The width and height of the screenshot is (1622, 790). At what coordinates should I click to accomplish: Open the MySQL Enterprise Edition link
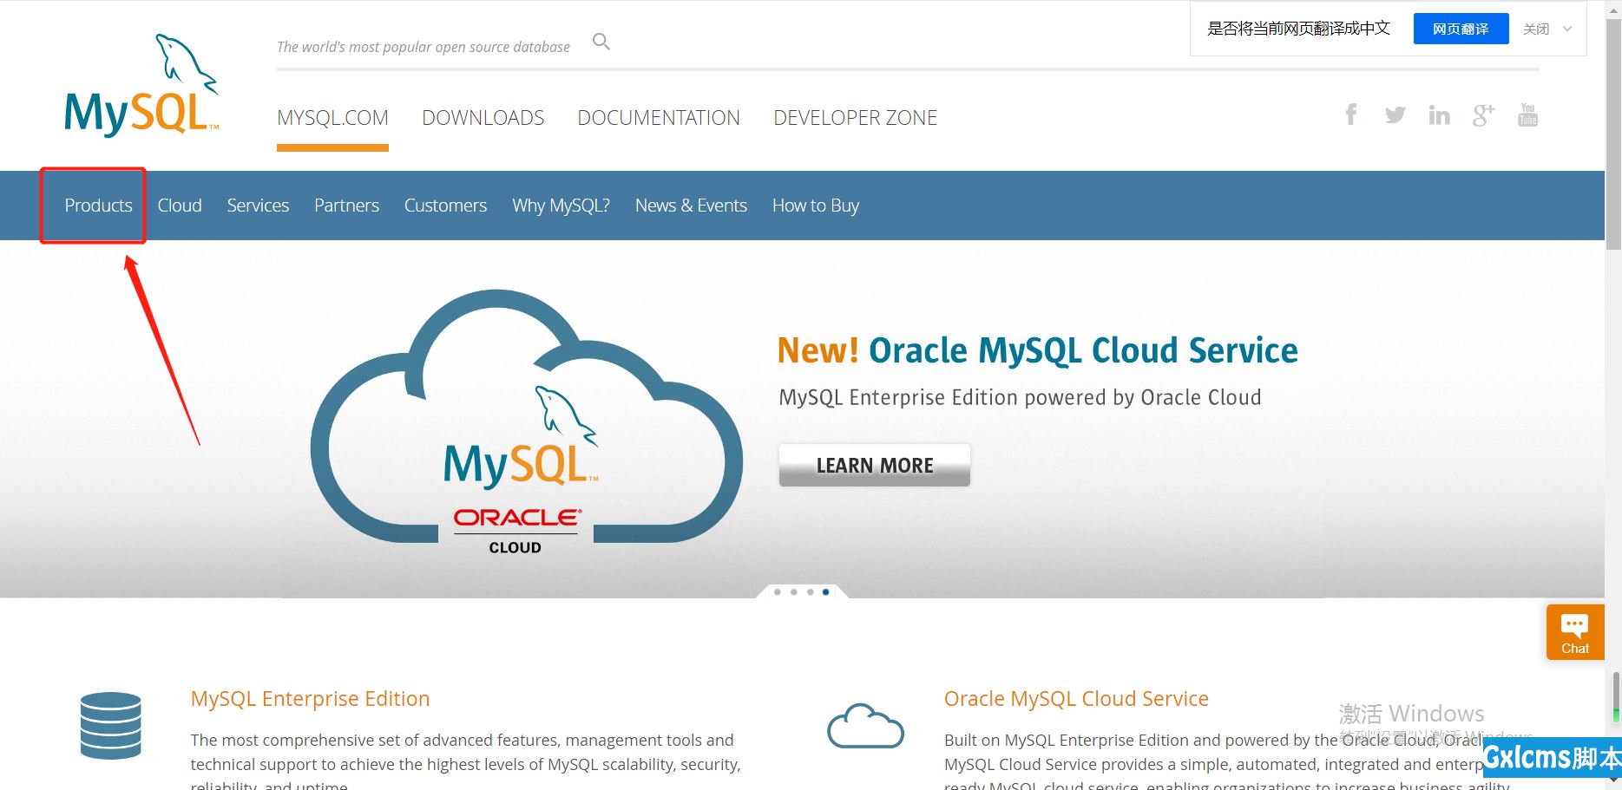coord(310,699)
